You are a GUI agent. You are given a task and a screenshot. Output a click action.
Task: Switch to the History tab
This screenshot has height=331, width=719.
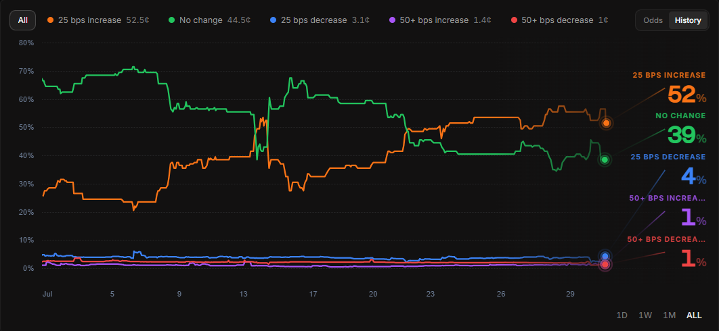coord(688,20)
